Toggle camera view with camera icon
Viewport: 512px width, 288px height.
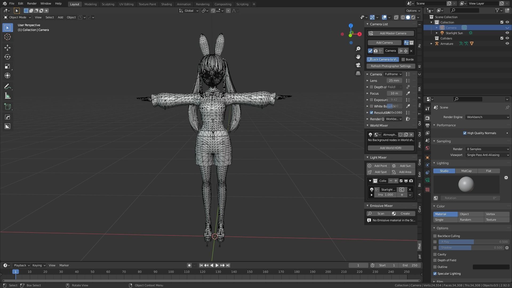click(x=358, y=65)
